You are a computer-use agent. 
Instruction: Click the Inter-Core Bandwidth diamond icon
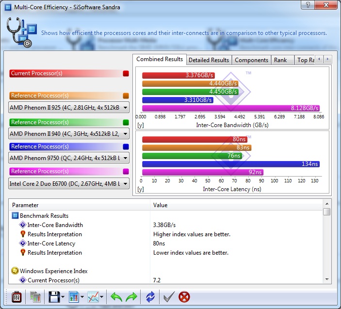(x=23, y=225)
